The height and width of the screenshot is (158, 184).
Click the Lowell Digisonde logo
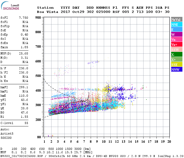tap(10, 6)
